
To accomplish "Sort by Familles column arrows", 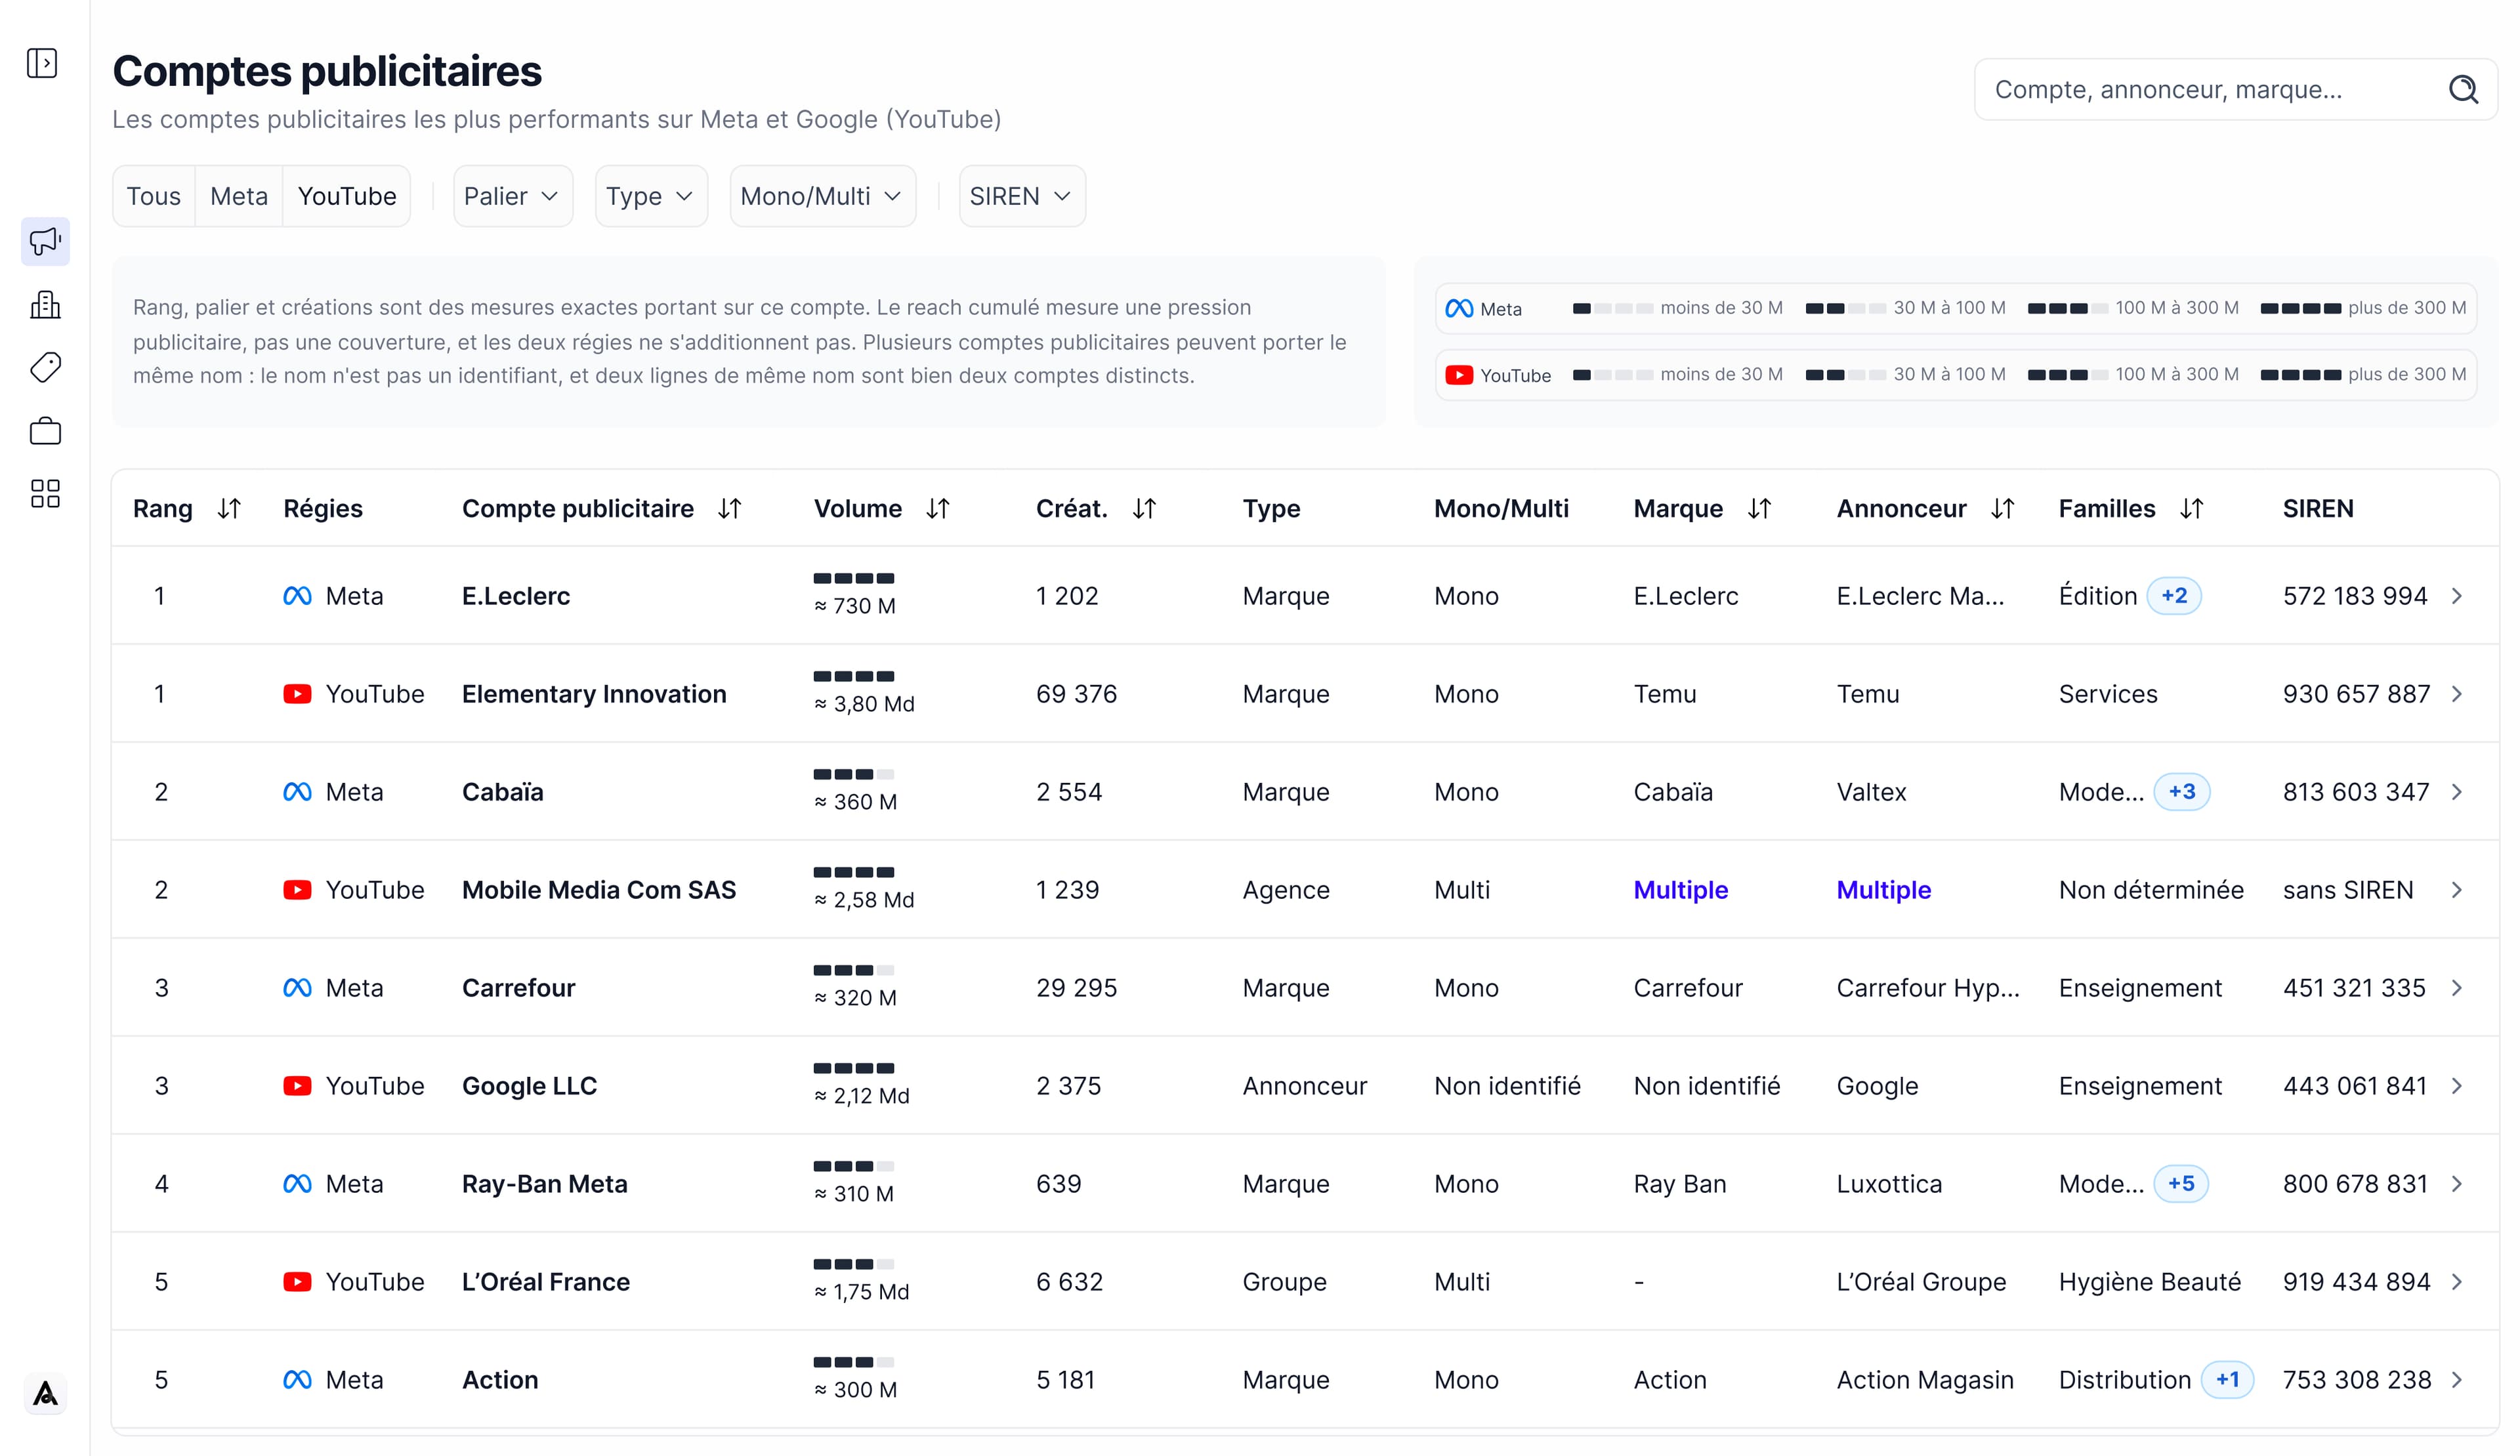I will [2191, 509].
